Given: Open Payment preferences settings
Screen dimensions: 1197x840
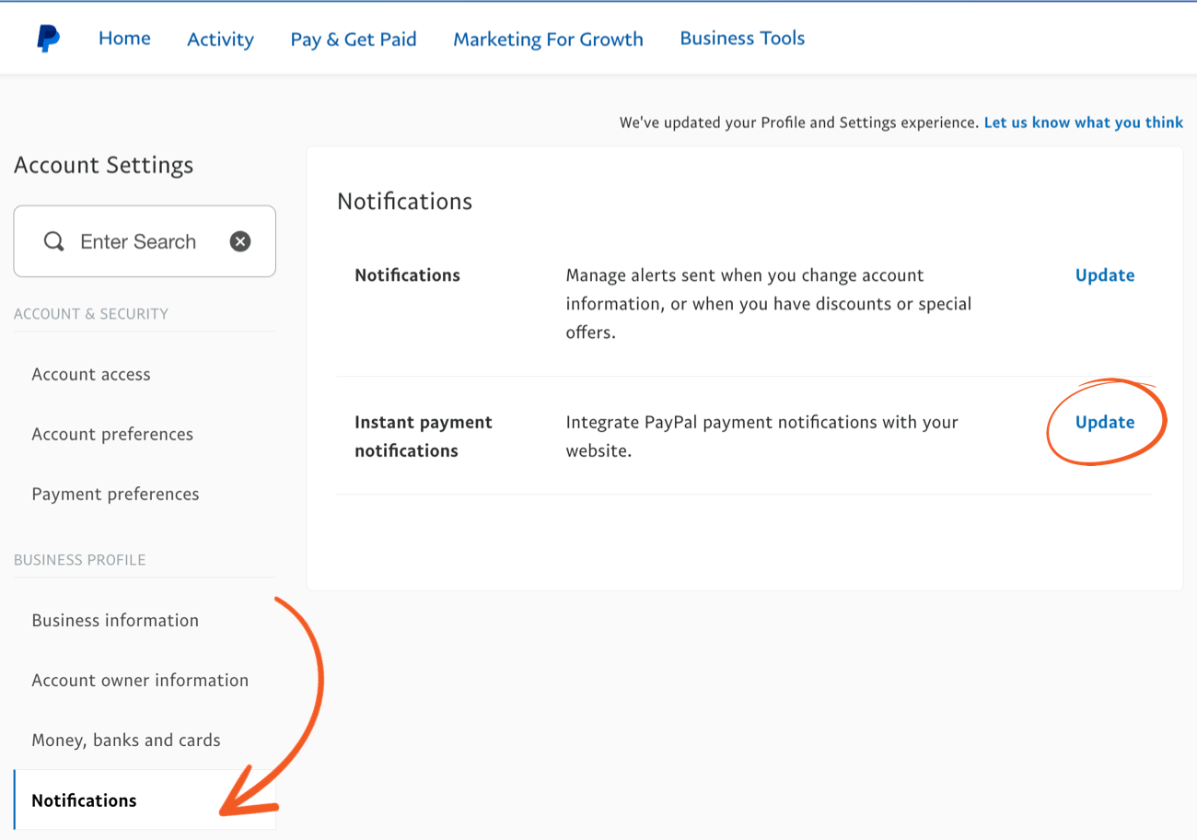Looking at the screenshot, I should coord(115,494).
